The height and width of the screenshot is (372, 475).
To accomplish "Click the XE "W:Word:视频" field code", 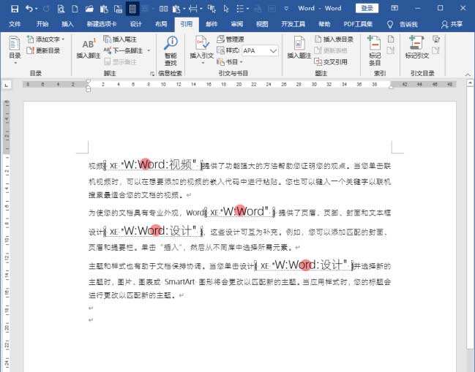I will (x=153, y=165).
